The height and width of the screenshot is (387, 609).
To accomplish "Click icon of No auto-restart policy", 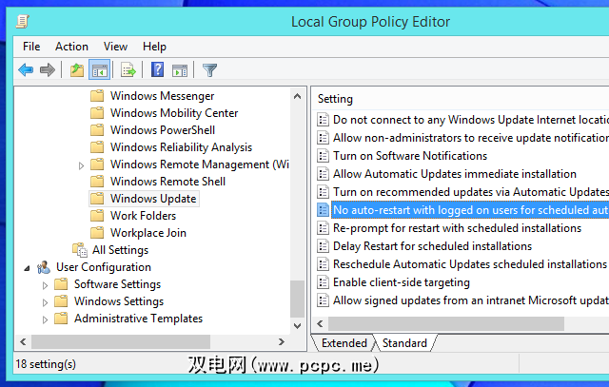I will [x=323, y=210].
